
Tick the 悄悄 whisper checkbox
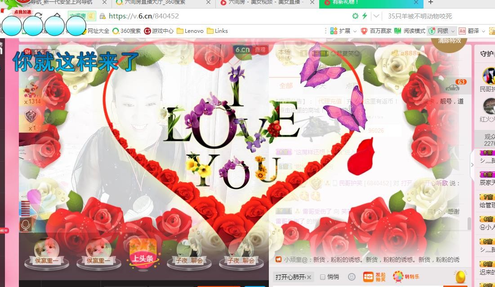coord(323,277)
